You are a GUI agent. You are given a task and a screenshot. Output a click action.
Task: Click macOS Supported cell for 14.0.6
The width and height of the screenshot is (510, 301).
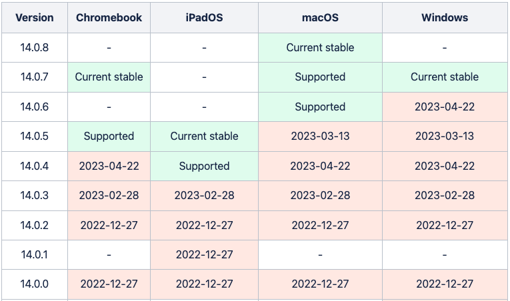[x=320, y=107]
